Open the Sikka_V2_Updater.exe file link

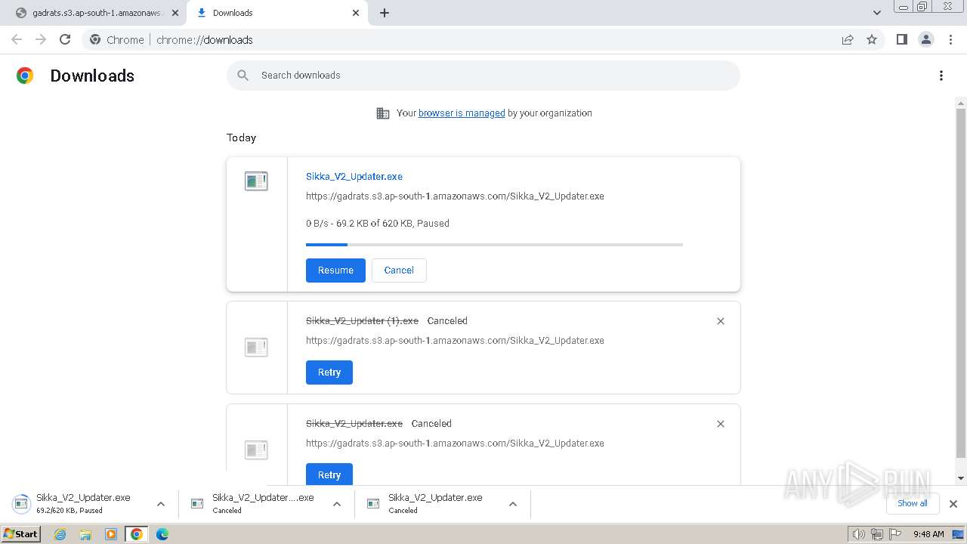(x=354, y=177)
